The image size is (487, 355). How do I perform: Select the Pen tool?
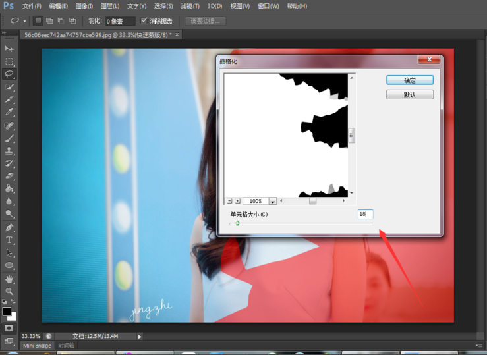point(9,227)
